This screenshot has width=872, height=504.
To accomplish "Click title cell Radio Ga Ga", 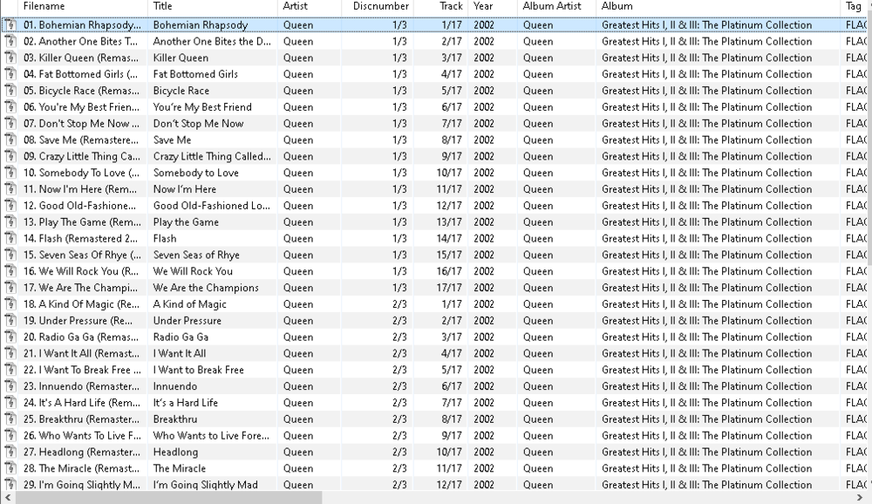I will 181,337.
